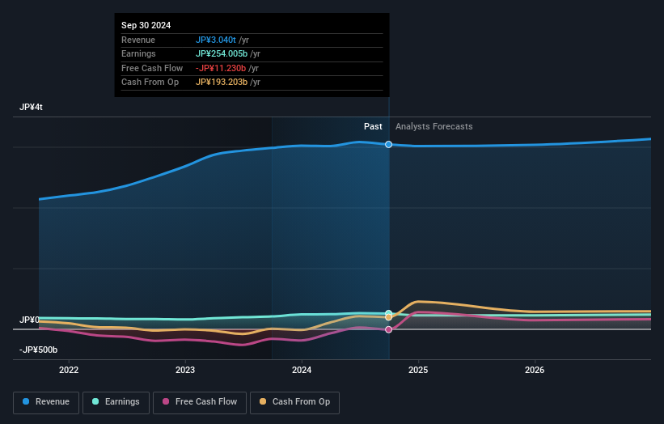Click the 2026 x-axis label

pyautogui.click(x=535, y=370)
